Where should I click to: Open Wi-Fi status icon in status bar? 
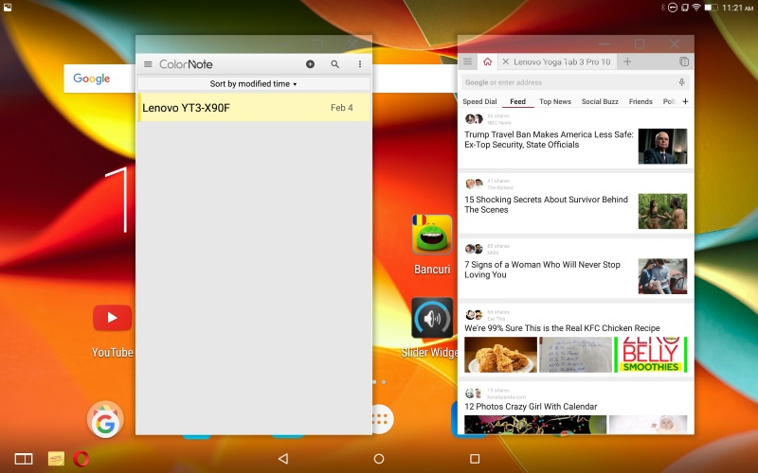[x=696, y=8]
